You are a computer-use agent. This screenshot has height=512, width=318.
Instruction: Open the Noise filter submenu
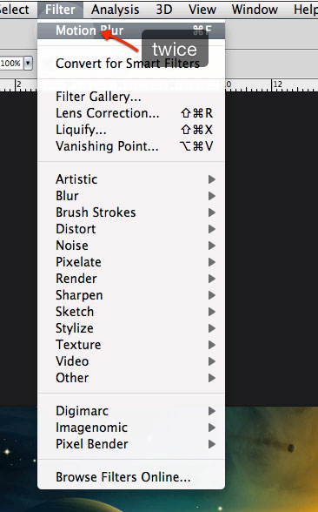coord(131,246)
